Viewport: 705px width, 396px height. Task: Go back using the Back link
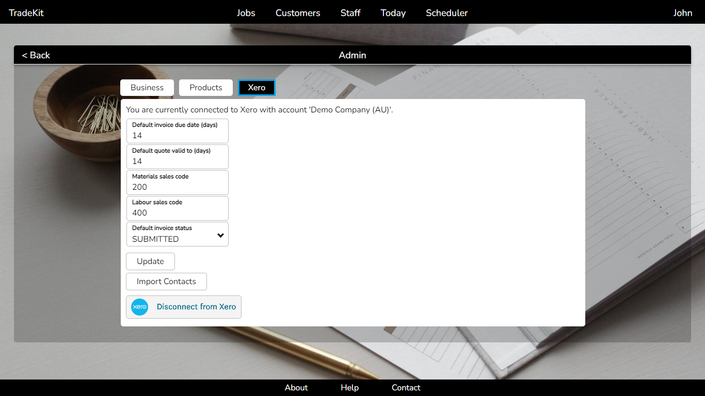pyautogui.click(x=36, y=55)
